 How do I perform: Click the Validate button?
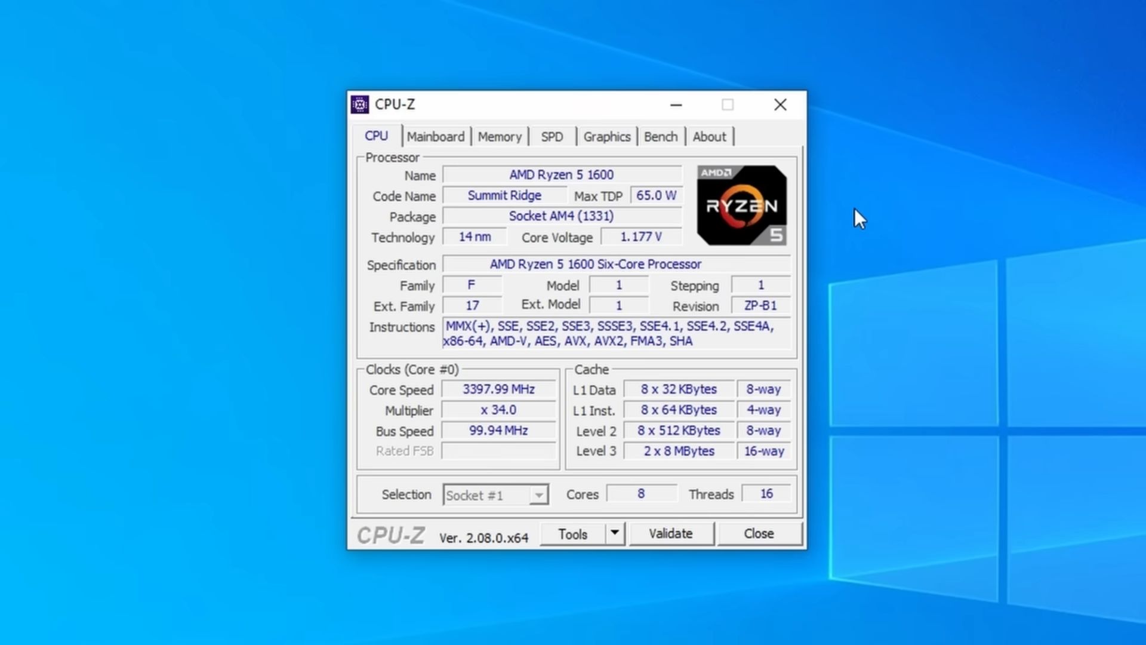tap(671, 533)
